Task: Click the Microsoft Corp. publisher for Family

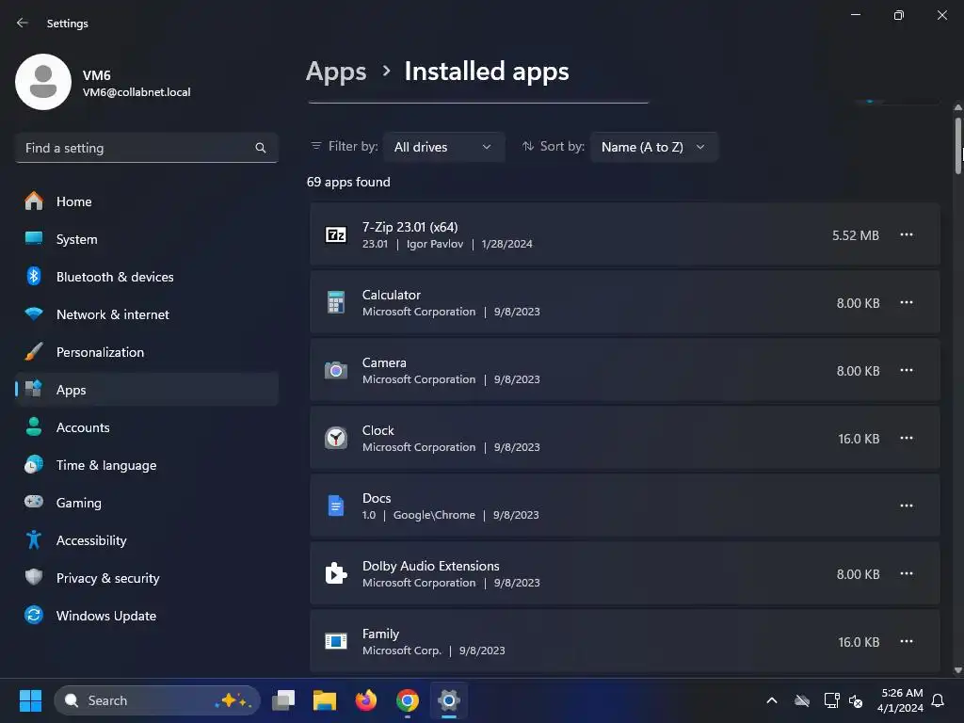Action: click(x=401, y=651)
